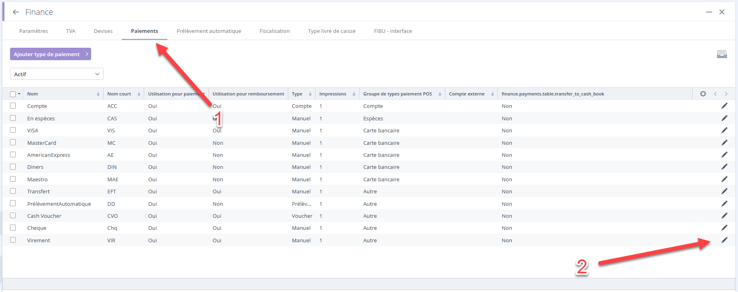Select the MasterCard row checkbox
The width and height of the screenshot is (738, 292).
[x=13, y=142]
